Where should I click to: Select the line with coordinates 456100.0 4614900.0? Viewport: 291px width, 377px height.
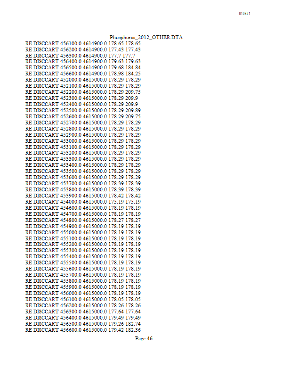(83, 43)
